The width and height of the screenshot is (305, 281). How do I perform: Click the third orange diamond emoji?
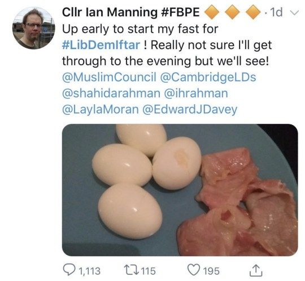point(253,12)
